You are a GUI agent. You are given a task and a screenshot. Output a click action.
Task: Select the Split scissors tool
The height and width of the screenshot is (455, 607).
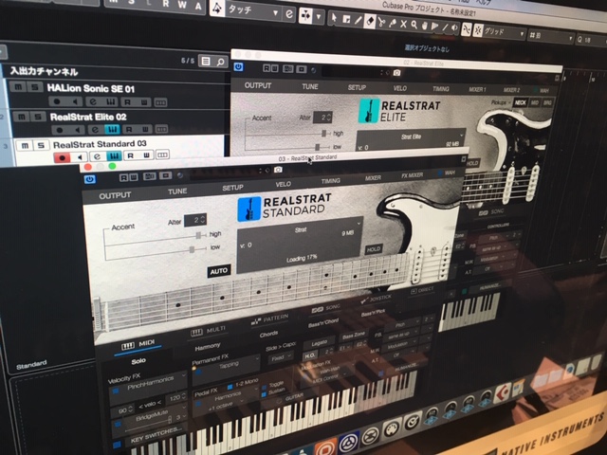point(381,23)
